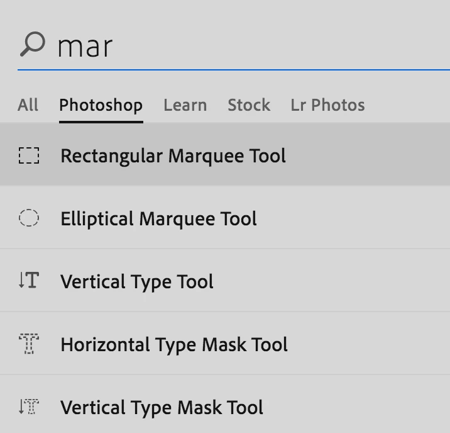The image size is (450, 433).
Task: Switch to the All tab
Action: 28,105
